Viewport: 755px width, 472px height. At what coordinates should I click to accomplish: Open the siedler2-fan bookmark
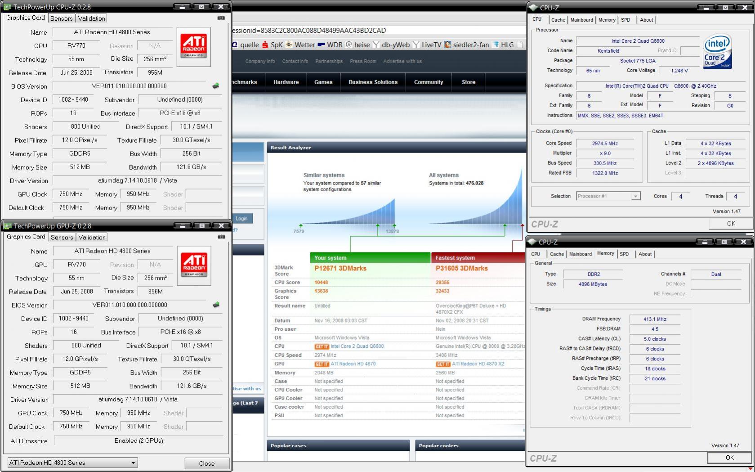coord(467,45)
